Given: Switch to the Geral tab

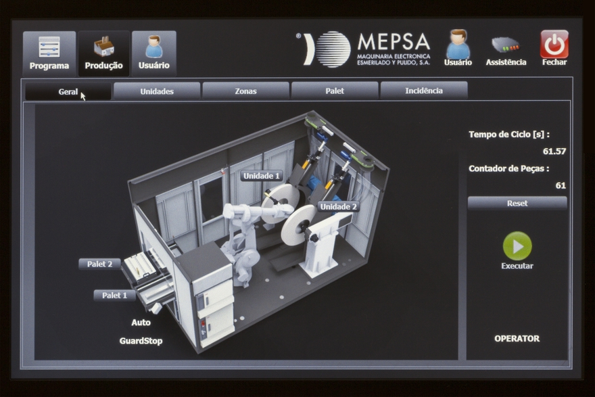Looking at the screenshot, I should pos(68,91).
